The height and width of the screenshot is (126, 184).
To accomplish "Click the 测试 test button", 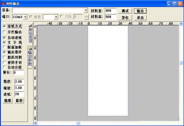I will click(125, 11).
